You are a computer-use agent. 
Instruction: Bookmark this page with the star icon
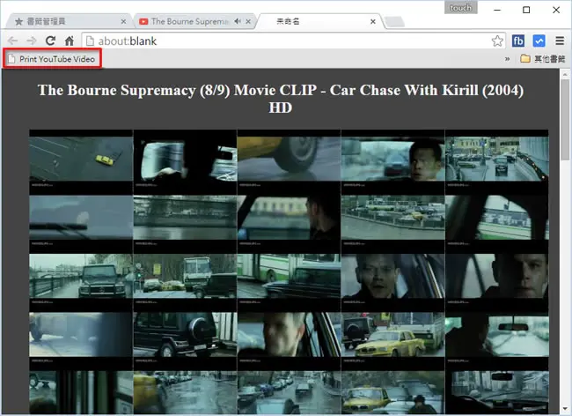point(497,41)
